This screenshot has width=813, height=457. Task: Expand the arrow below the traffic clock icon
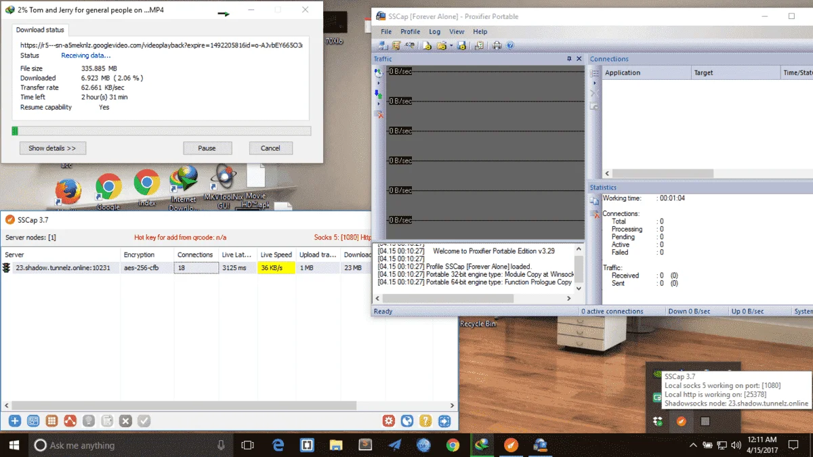[379, 83]
